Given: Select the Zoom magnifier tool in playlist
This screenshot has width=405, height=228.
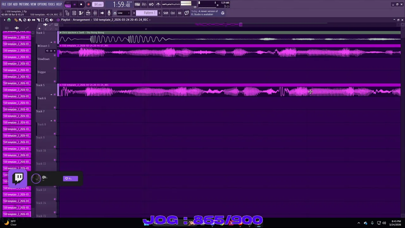Looking at the screenshot, I should tap(47, 20).
